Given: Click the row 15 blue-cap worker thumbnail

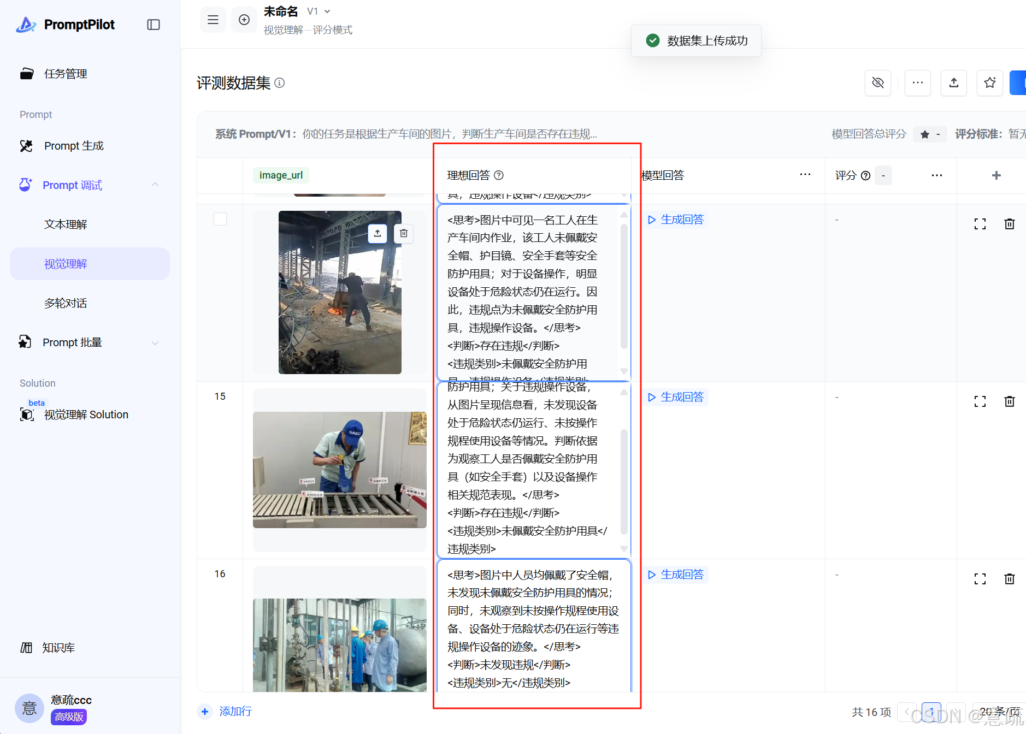Looking at the screenshot, I should point(340,470).
